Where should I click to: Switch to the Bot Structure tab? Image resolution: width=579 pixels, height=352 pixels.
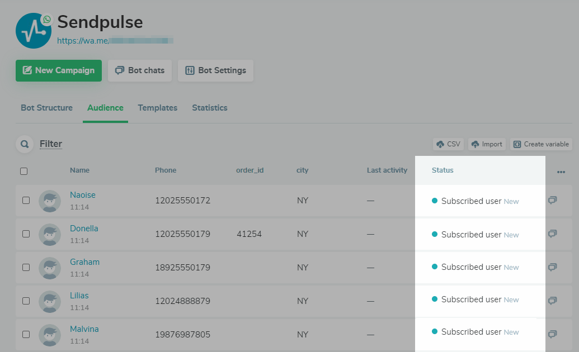tap(46, 108)
